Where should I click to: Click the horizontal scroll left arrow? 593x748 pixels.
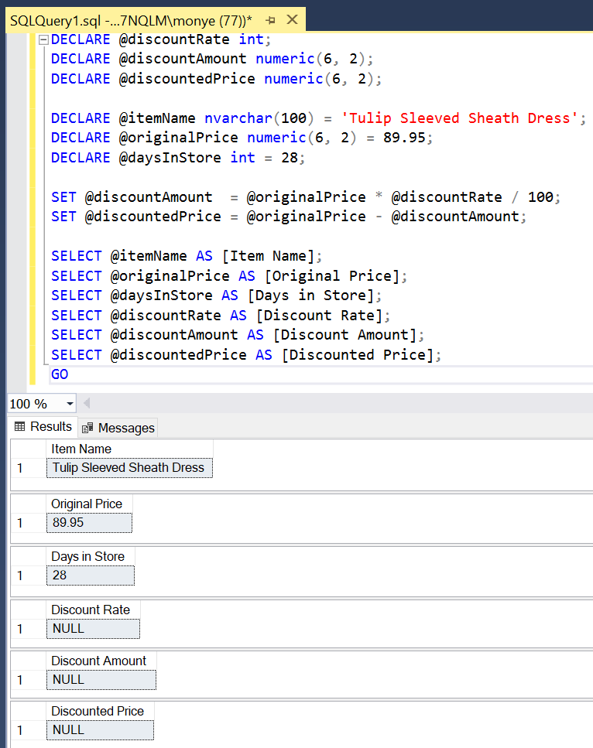point(87,404)
